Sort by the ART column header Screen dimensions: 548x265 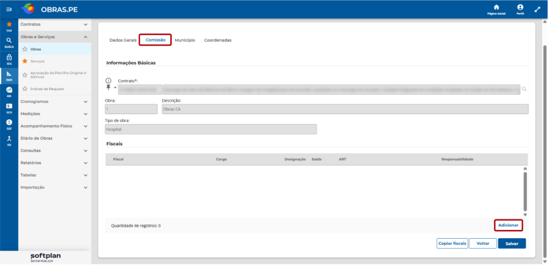point(342,159)
